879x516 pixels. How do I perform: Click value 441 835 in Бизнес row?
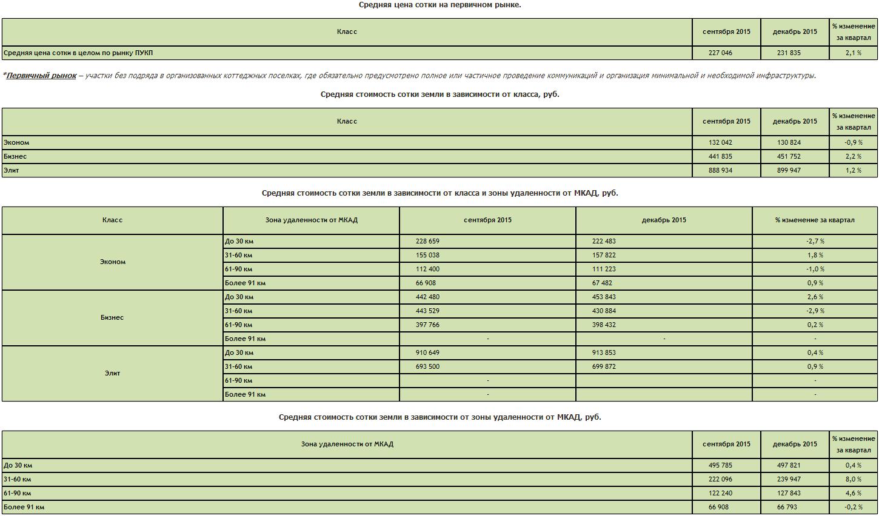point(720,156)
